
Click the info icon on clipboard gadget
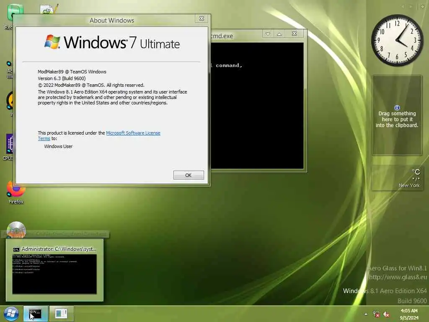397,108
